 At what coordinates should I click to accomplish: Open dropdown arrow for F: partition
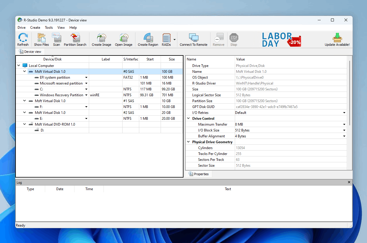pyautogui.click(x=86, y=107)
